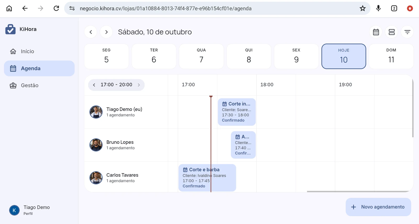The image size is (419, 224).
Task: Open site settings icon in address bar
Action: (x=72, y=8)
